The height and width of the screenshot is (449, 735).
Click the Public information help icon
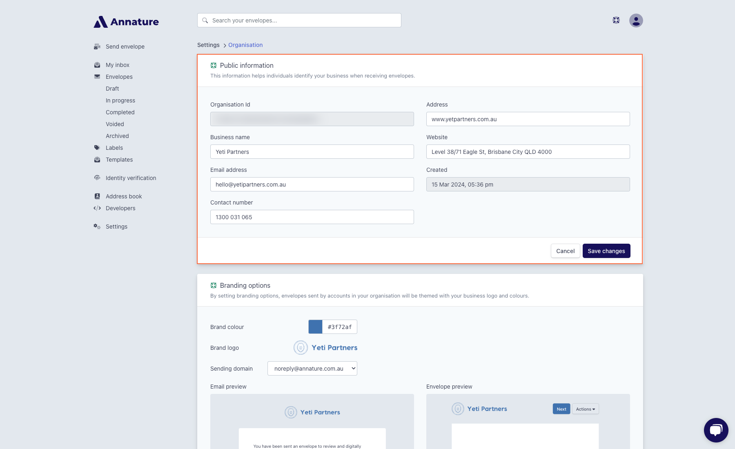pos(214,65)
